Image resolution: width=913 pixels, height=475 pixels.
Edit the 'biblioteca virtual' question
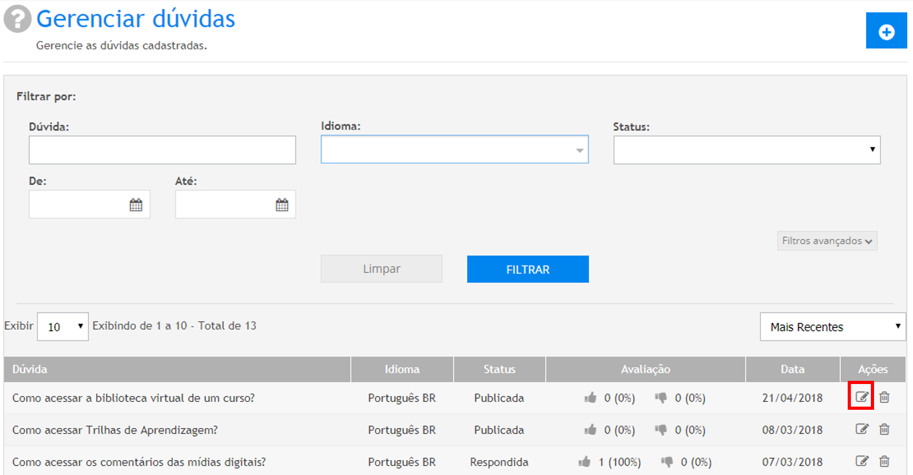pyautogui.click(x=861, y=397)
